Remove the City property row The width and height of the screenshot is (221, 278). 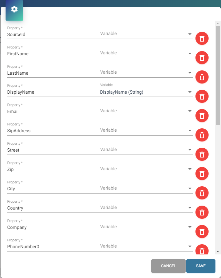tap(202, 193)
